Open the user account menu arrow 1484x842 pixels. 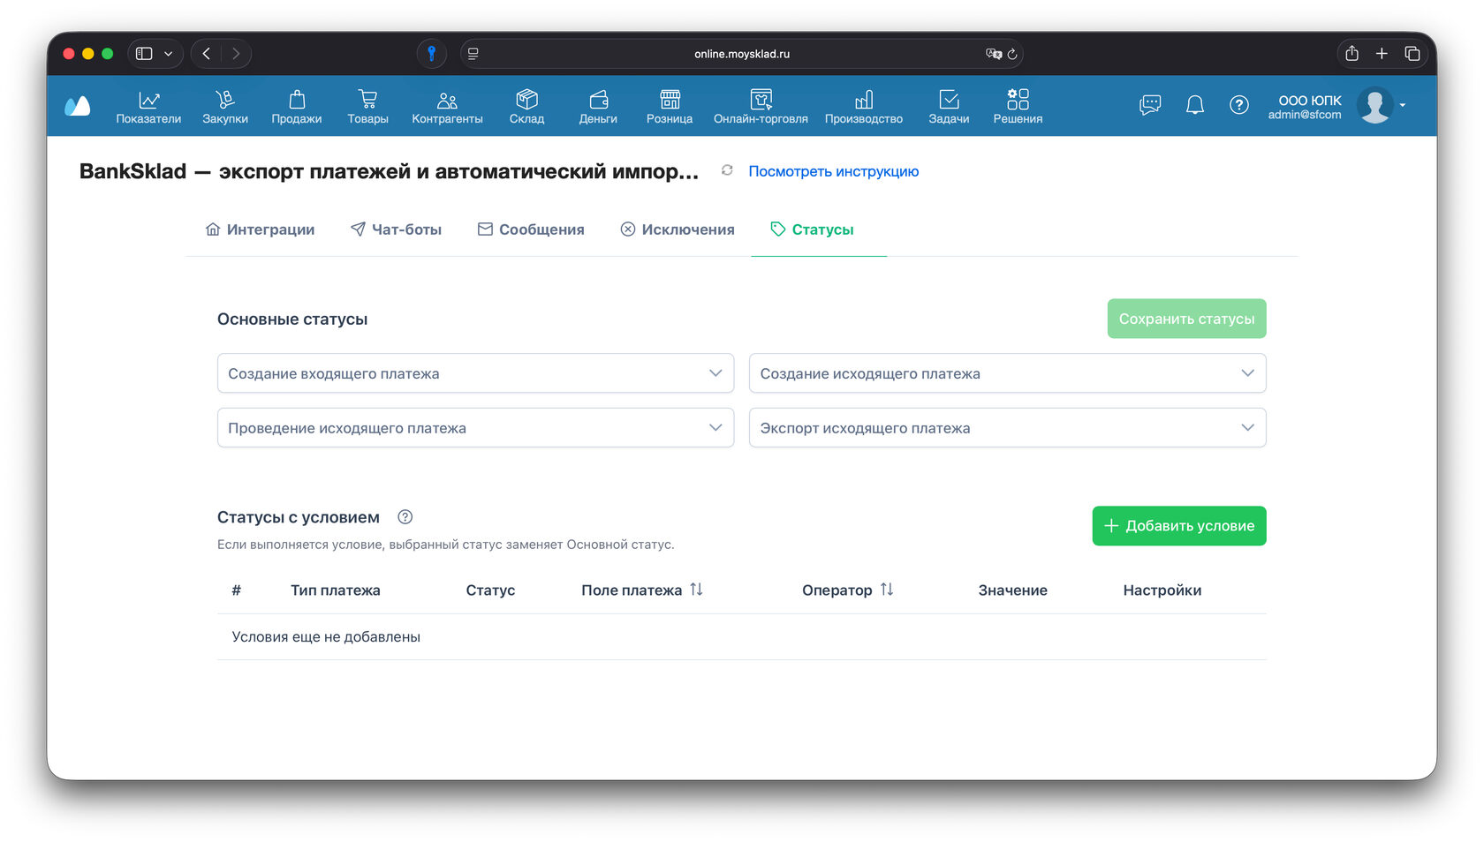point(1403,105)
